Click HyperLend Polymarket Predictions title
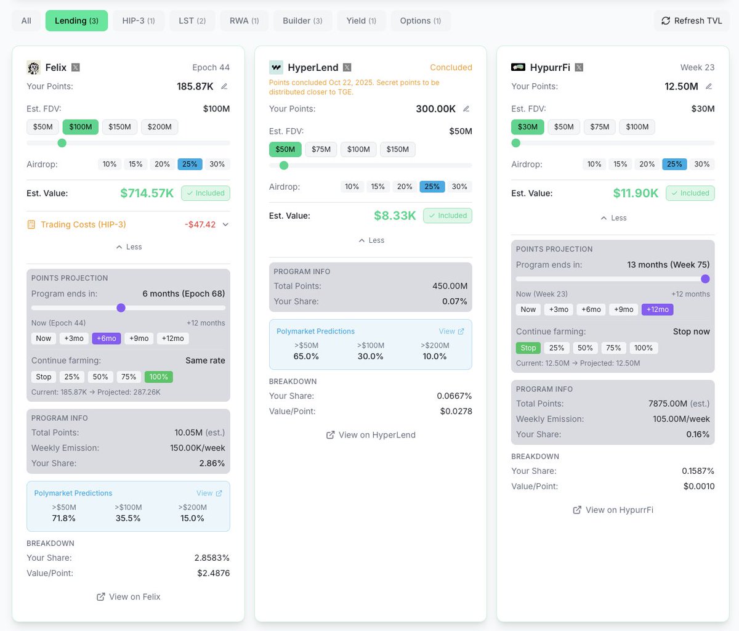This screenshot has height=631, width=739. point(315,331)
